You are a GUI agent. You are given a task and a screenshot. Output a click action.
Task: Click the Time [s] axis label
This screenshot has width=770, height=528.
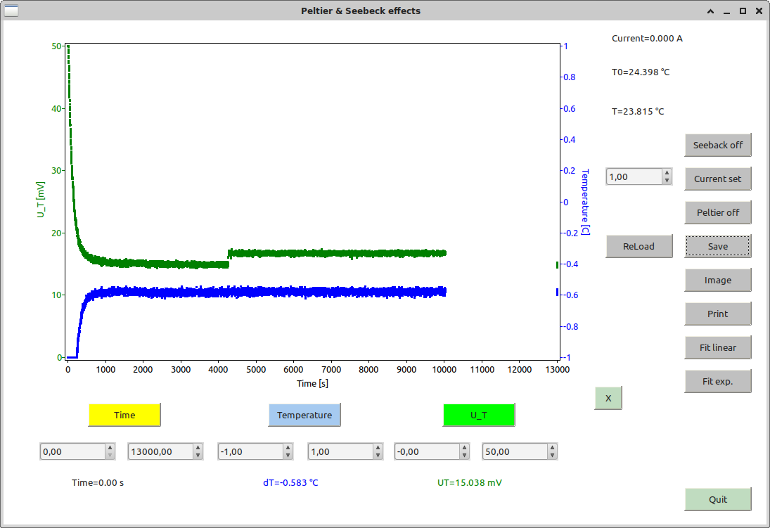tap(312, 383)
